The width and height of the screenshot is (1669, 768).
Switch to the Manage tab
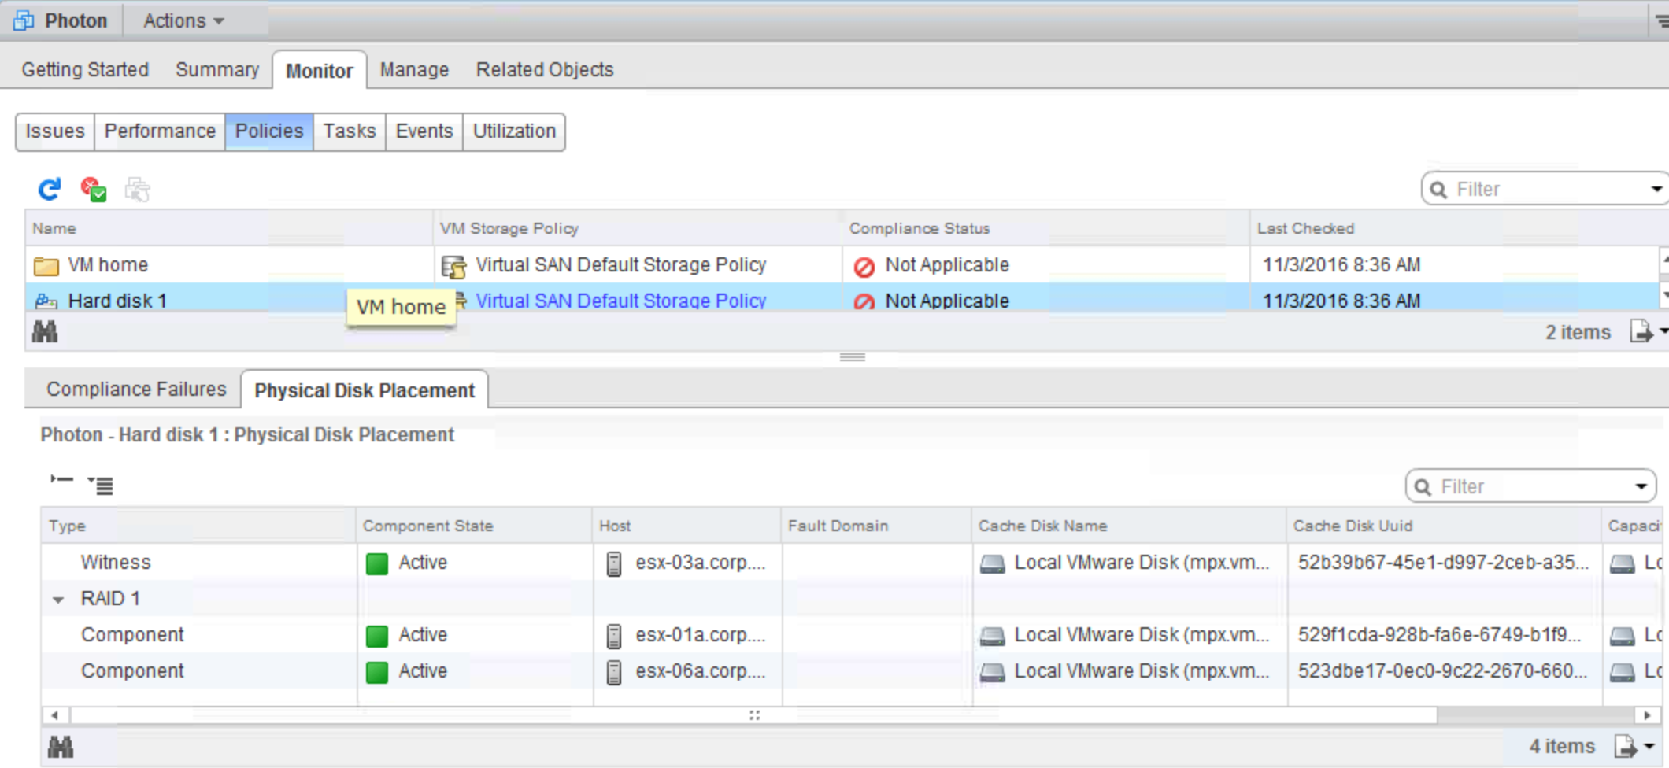click(414, 69)
